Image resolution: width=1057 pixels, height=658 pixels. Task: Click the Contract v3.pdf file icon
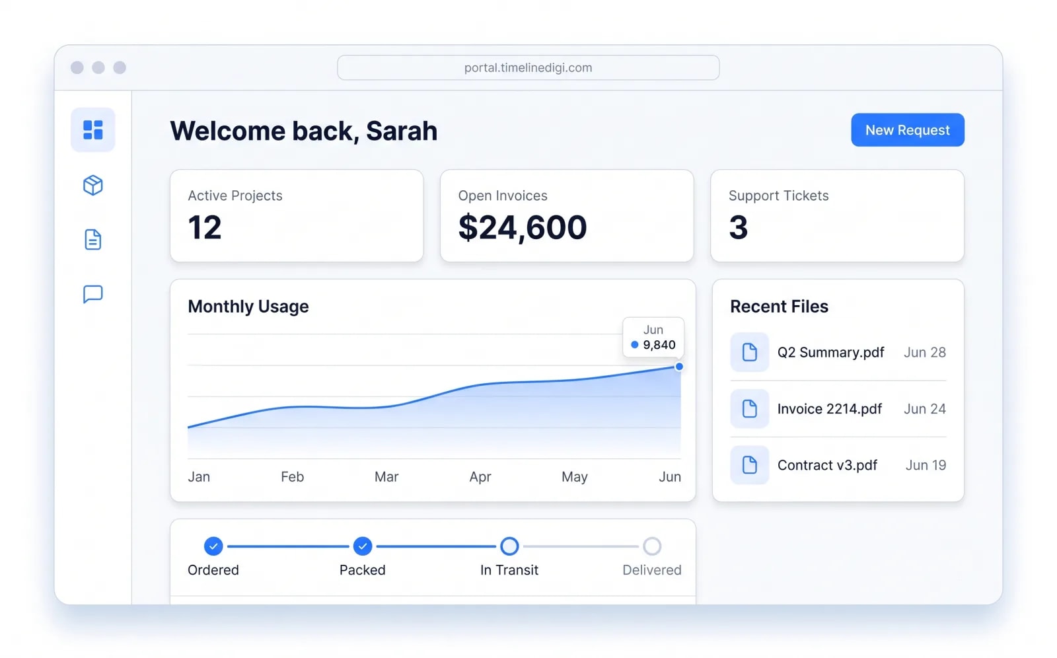click(749, 465)
